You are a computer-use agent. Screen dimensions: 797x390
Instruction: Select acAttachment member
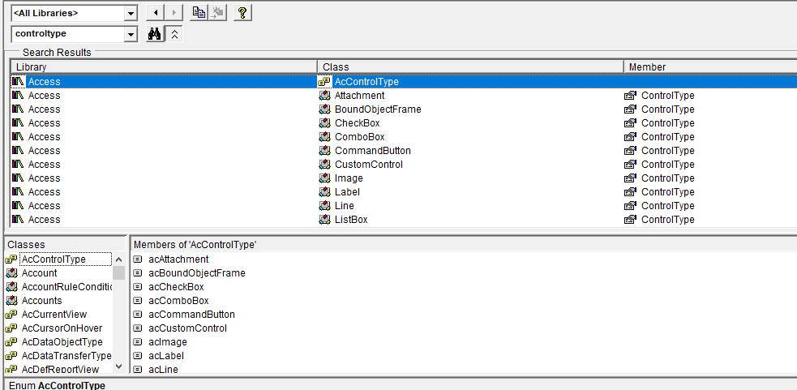(178, 259)
